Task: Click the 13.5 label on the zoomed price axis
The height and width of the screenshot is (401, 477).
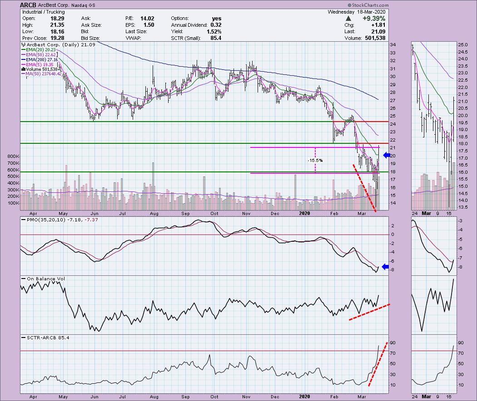Action: (x=463, y=207)
